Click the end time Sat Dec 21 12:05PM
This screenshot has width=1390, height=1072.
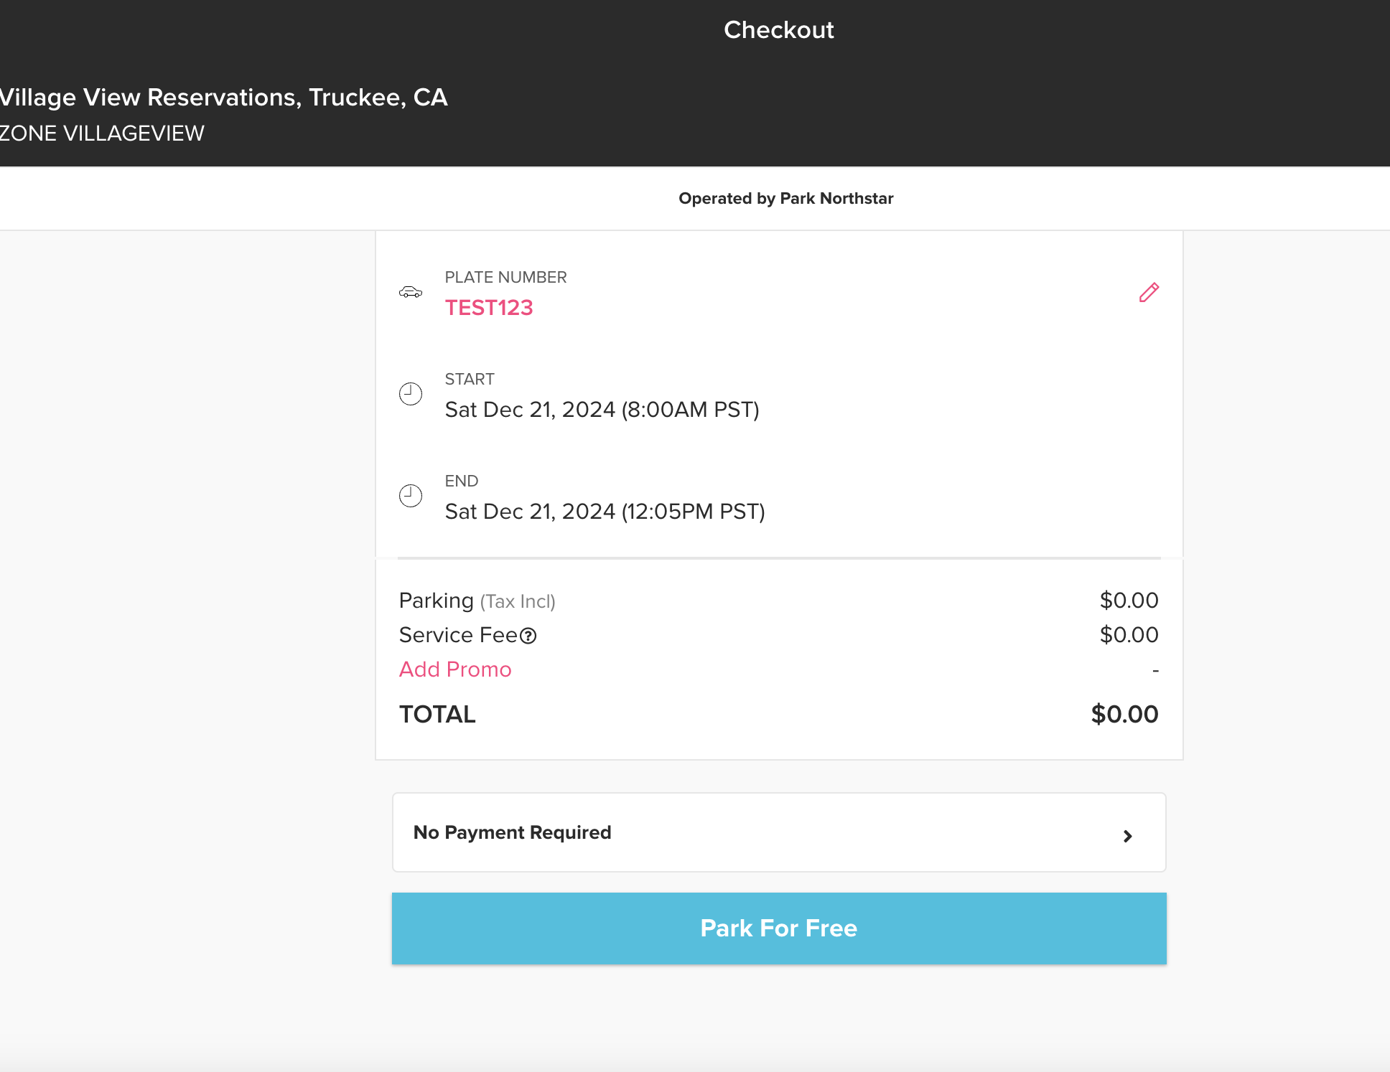(x=605, y=512)
